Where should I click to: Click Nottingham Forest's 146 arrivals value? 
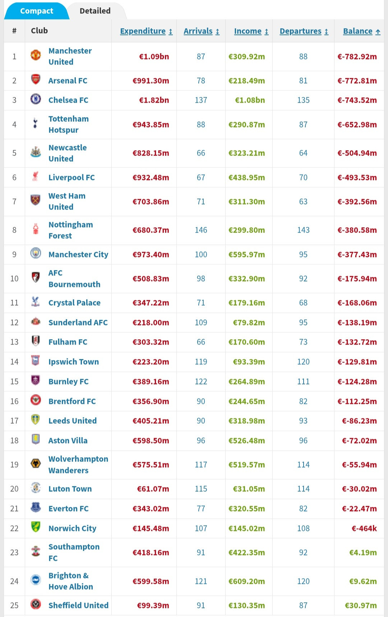[201, 230]
